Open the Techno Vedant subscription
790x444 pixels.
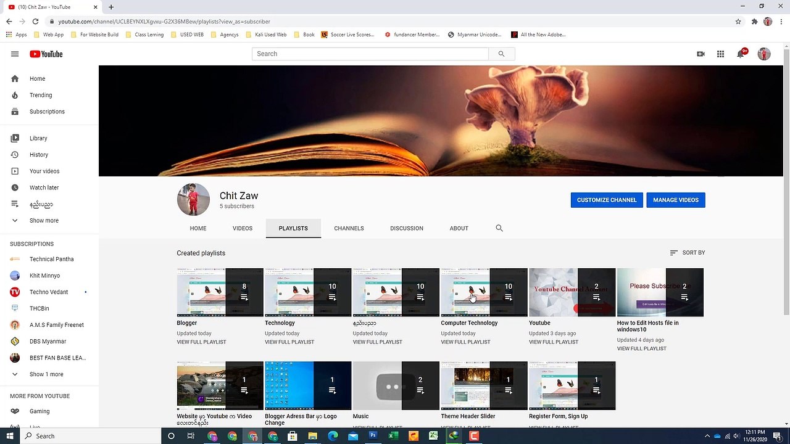[x=49, y=292]
